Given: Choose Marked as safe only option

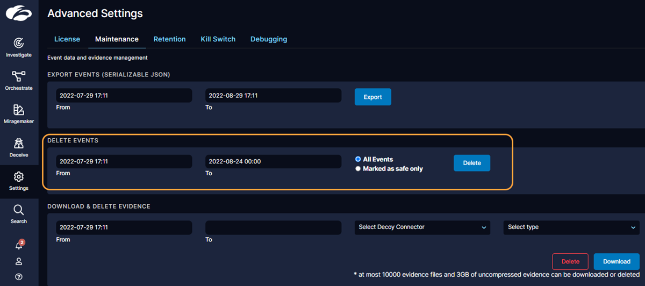Looking at the screenshot, I should [x=358, y=169].
